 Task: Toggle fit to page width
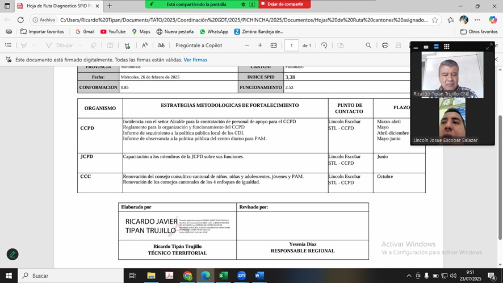274,45
